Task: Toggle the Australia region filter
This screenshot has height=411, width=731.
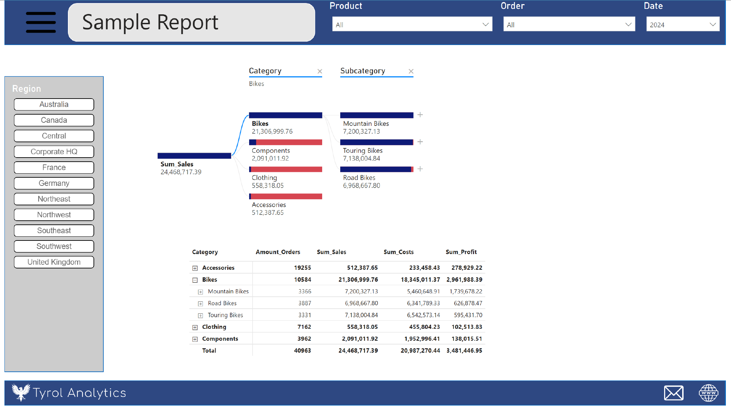Action: pos(54,104)
